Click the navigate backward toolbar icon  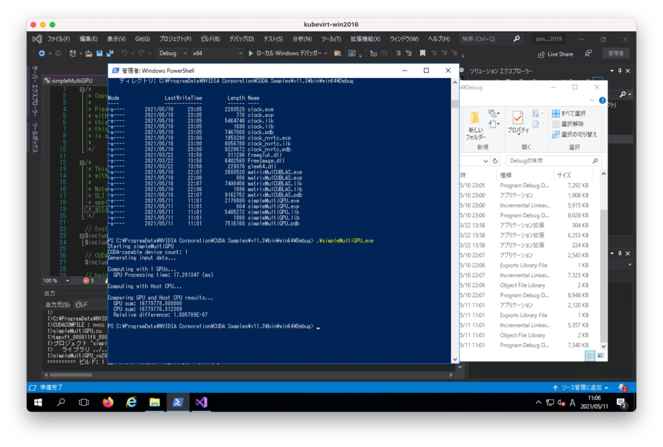point(42,54)
